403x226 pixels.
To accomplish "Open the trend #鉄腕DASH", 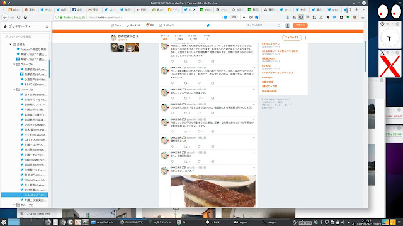I will point(268,58).
